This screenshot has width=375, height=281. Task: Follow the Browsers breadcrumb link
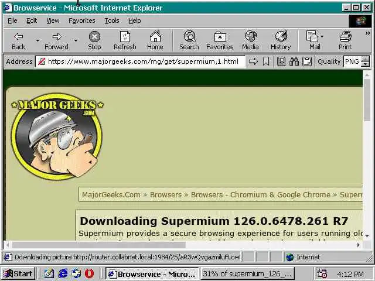click(166, 195)
